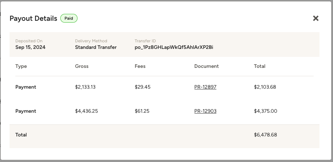Screen dimensions: 333x162
Task: Click the Gross column header
Action: tap(82, 66)
